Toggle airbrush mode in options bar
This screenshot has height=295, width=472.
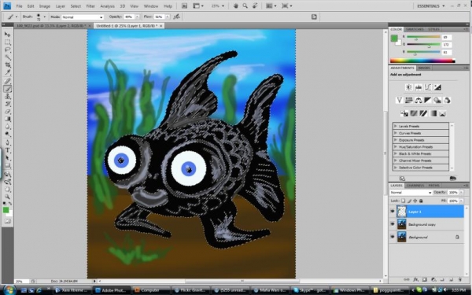click(x=177, y=17)
